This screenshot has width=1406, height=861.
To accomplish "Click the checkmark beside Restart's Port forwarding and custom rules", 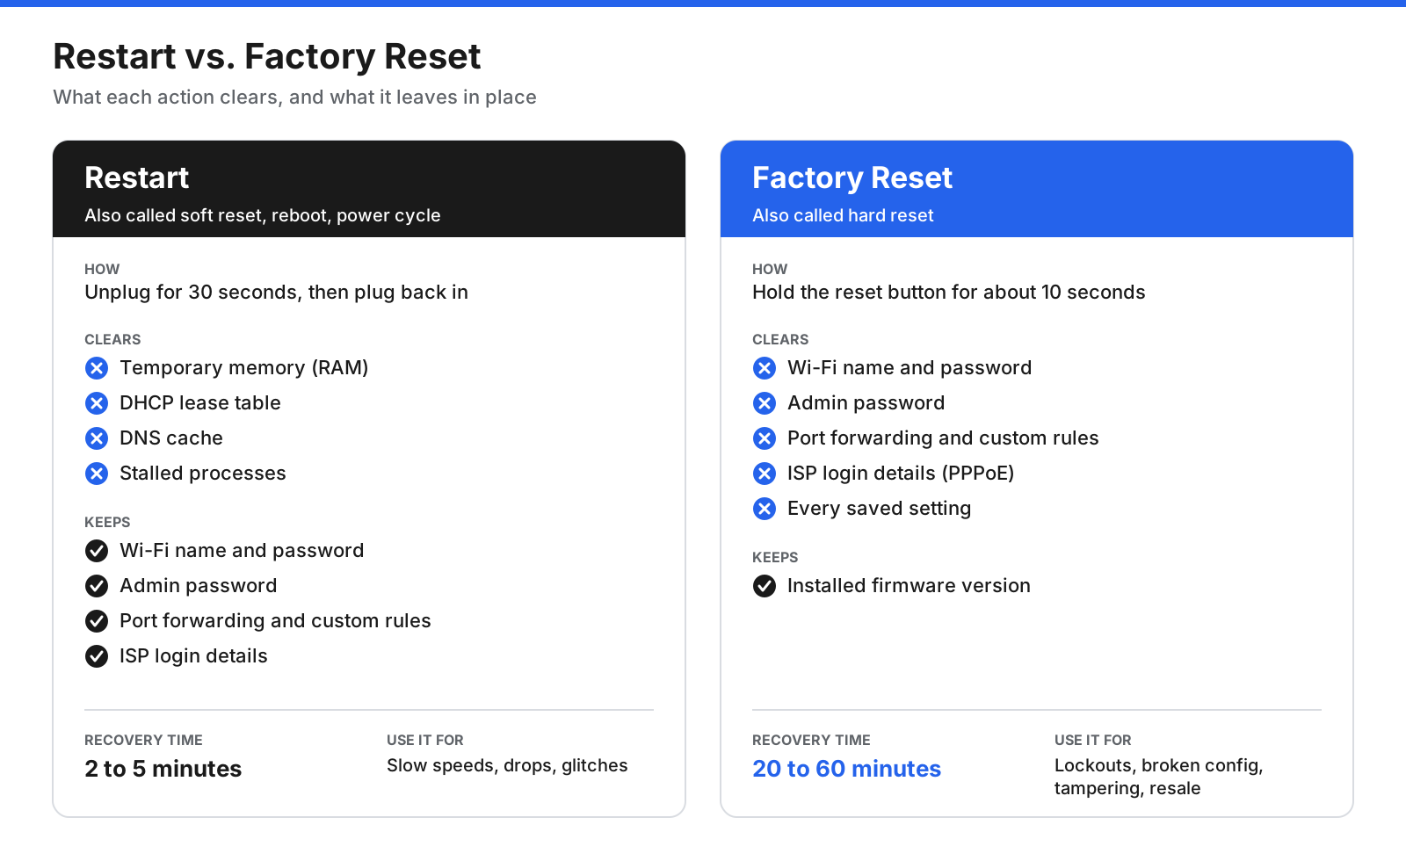I will 97,621.
